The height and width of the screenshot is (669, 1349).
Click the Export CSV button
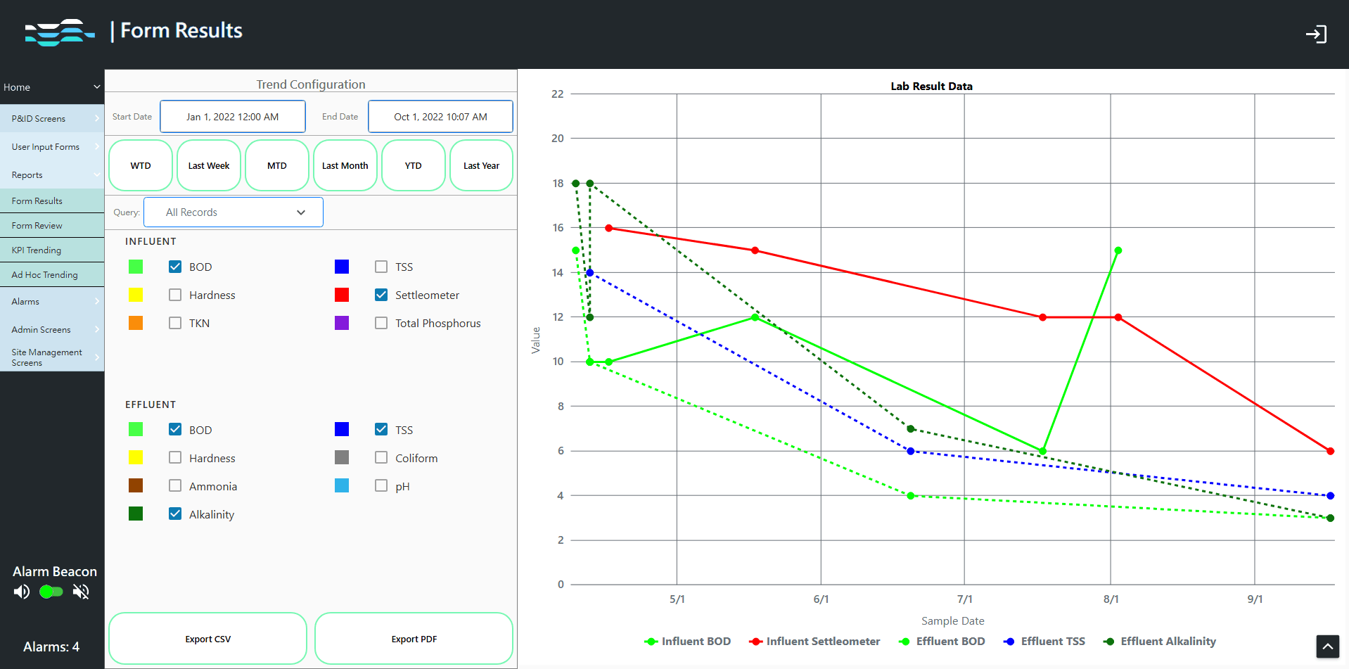207,639
